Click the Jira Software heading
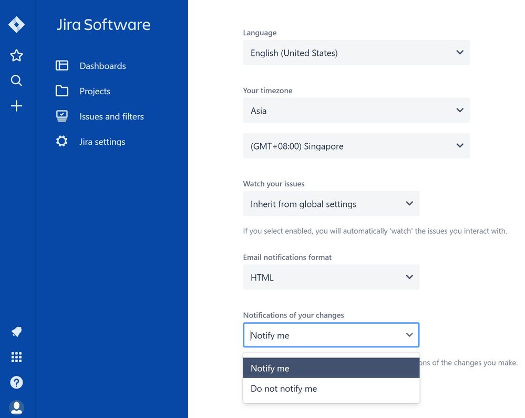This screenshot has width=525, height=418. (x=104, y=25)
